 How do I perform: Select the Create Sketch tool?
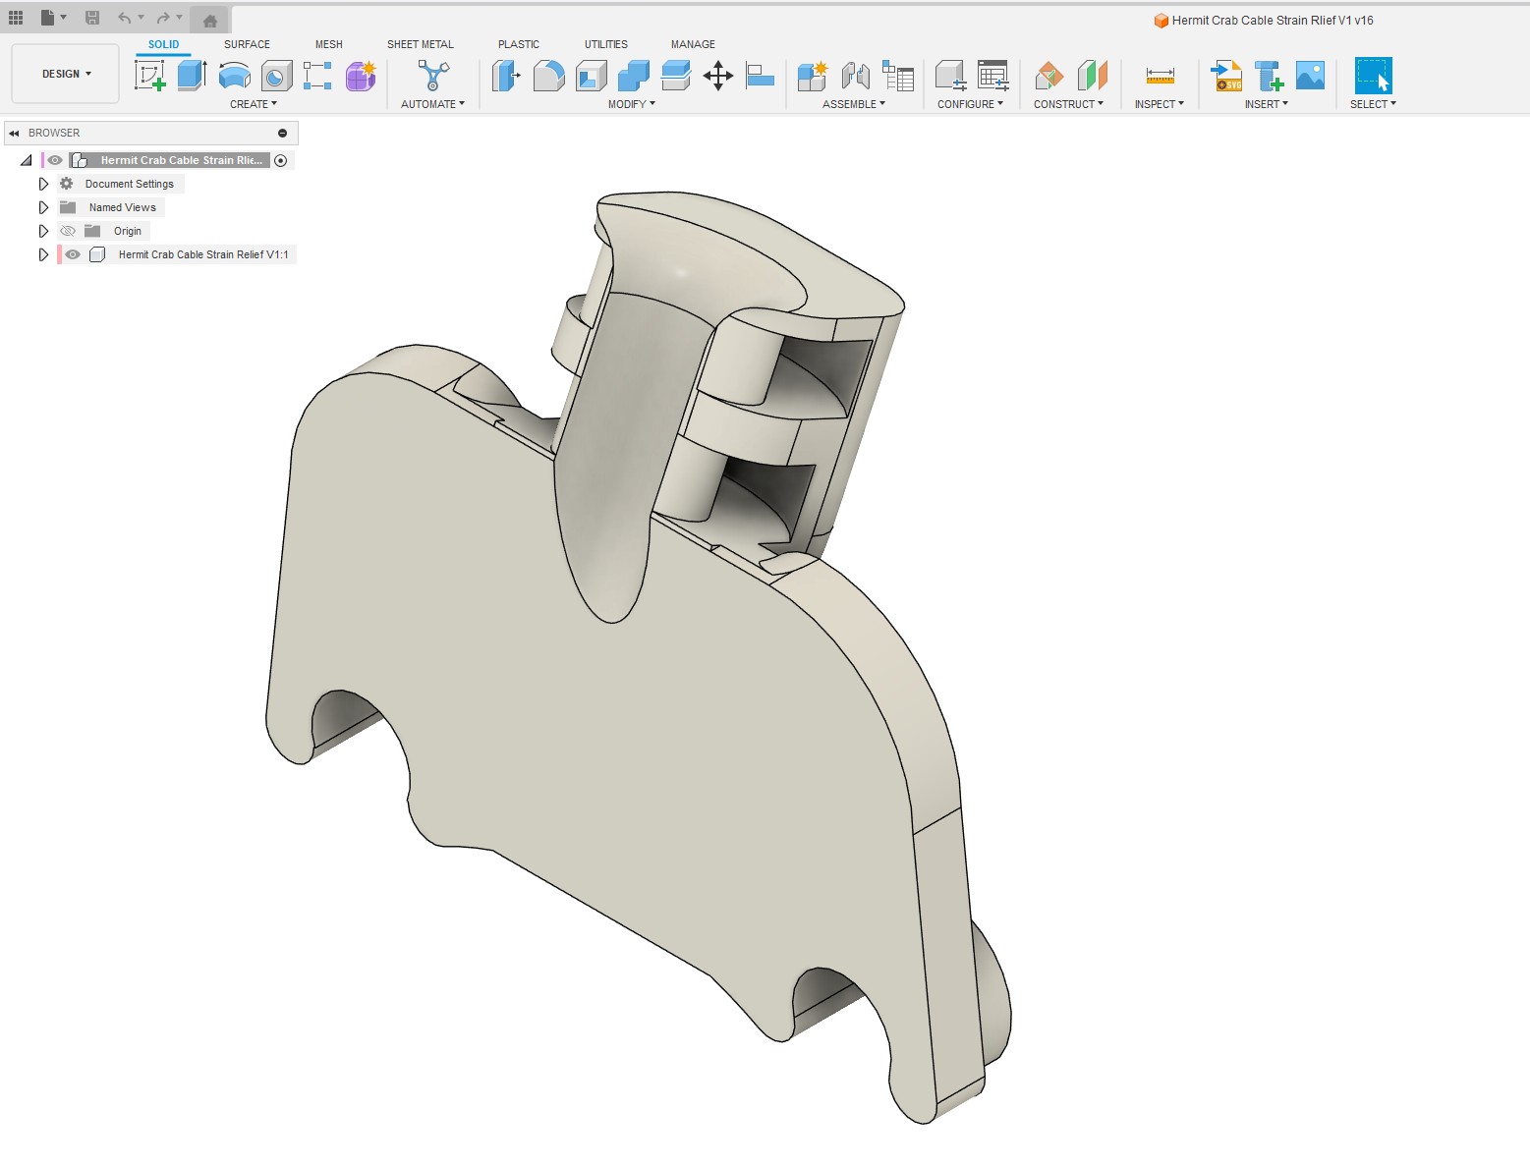pyautogui.click(x=150, y=76)
